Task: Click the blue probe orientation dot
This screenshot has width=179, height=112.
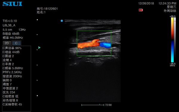Action: pos(62,21)
